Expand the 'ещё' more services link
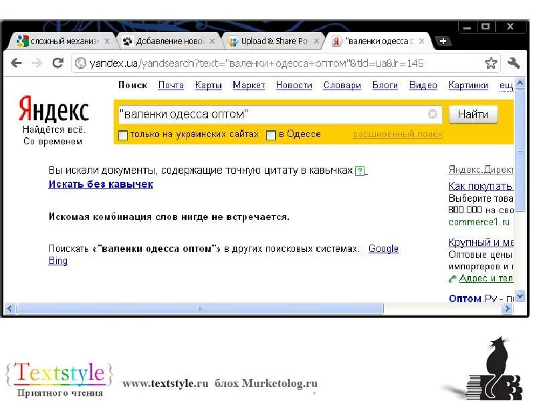535x401 pixels. pos(506,86)
